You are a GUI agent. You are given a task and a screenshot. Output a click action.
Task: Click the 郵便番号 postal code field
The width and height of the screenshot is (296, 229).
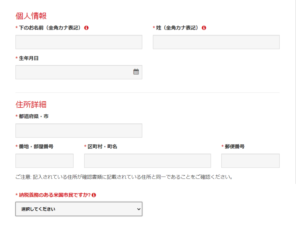tap(250, 161)
